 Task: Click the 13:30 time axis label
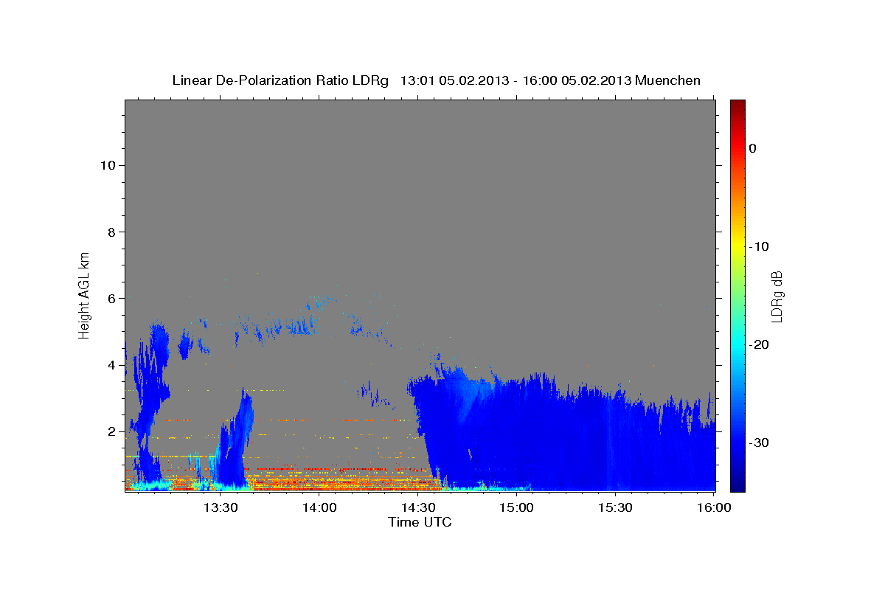pos(220,507)
